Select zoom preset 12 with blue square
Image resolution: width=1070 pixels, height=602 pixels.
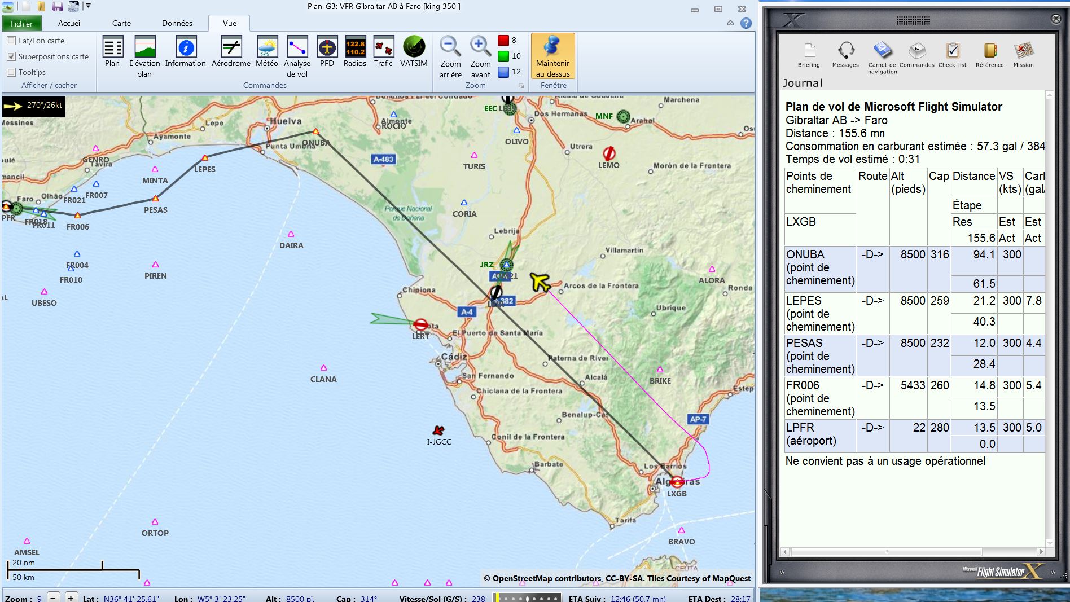[509, 72]
